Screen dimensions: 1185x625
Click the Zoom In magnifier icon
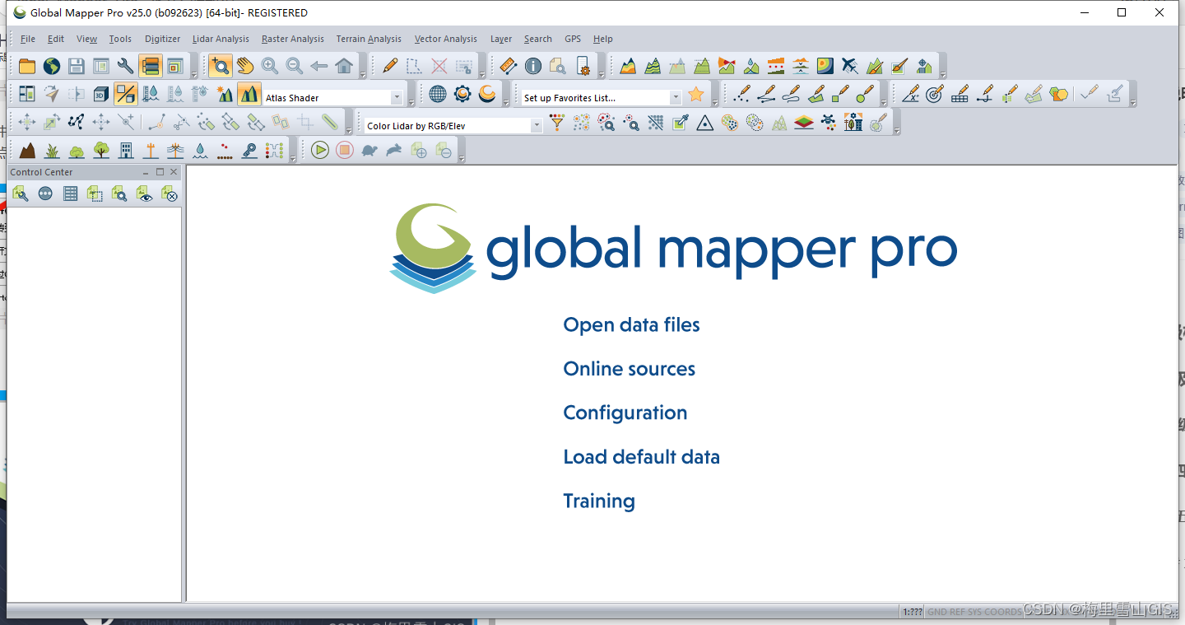pos(270,67)
